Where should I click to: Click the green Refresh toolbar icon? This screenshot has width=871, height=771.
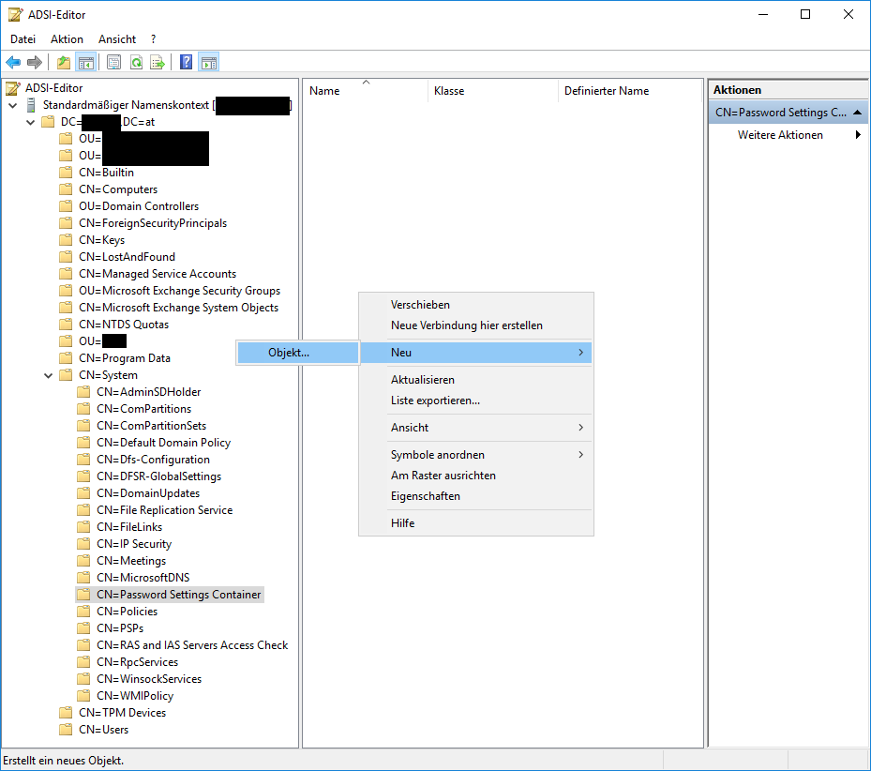136,63
